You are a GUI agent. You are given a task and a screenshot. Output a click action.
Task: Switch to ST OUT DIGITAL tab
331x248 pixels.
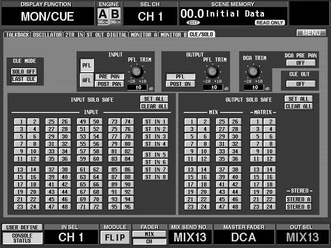click(107, 35)
